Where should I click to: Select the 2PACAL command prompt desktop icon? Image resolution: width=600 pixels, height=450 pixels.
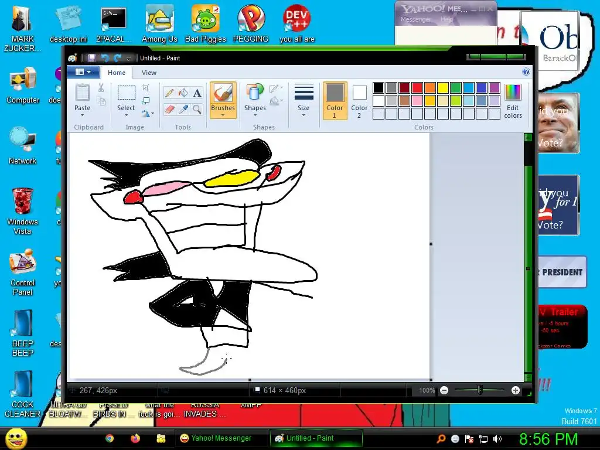(x=114, y=23)
